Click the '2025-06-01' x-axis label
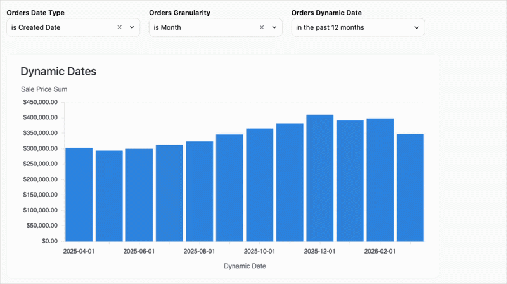The image size is (507, 284). coord(139,251)
